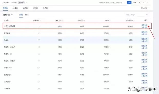This screenshot has width=159, height=94.
Task: Switch to the 搜索词 tab
Action: pos(5,8)
